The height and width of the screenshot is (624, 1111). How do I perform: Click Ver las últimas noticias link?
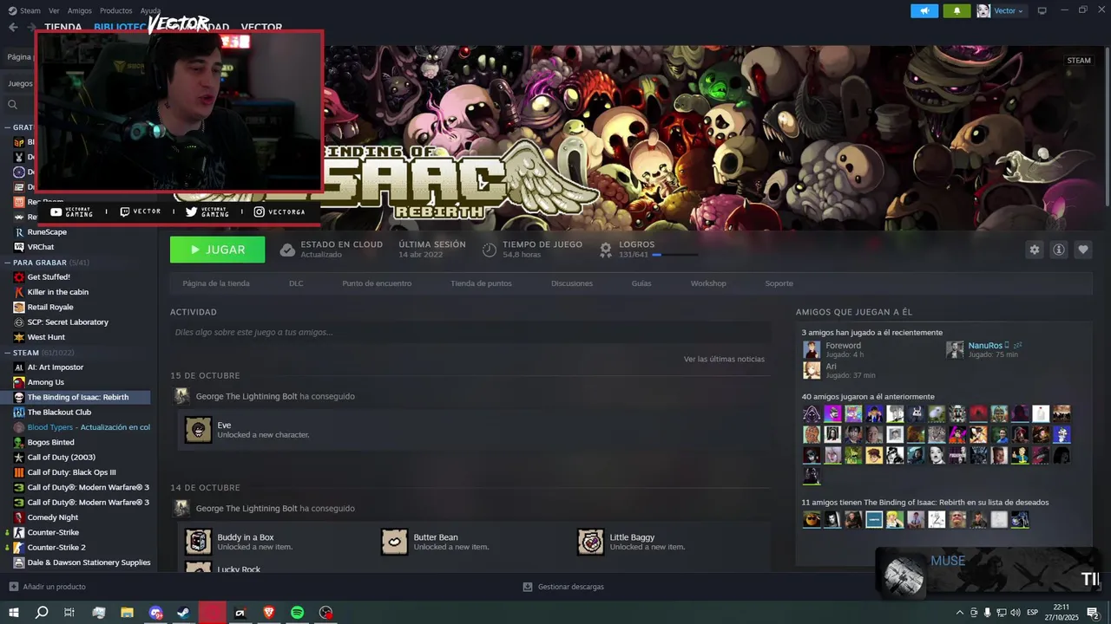coord(724,359)
